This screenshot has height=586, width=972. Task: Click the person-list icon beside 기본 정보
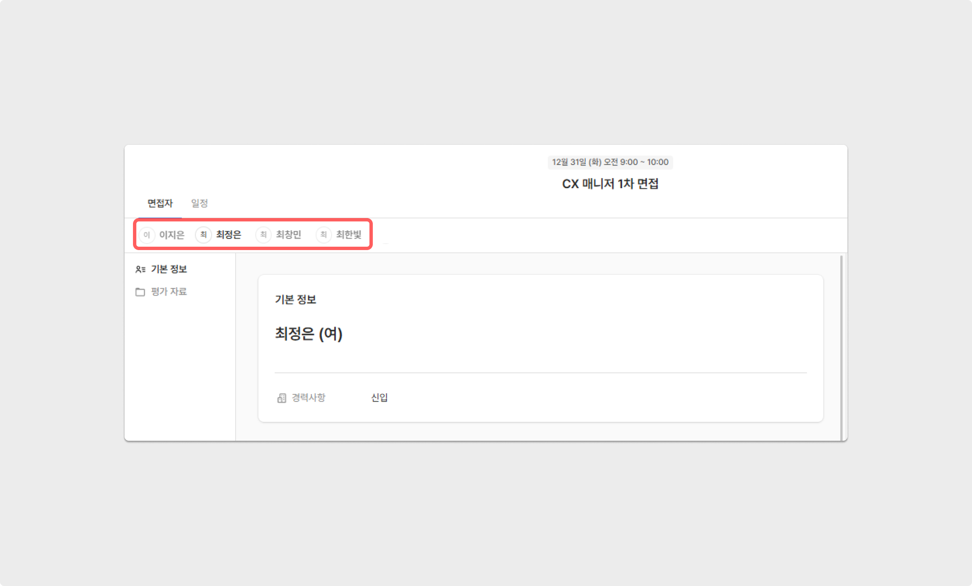[x=140, y=269]
